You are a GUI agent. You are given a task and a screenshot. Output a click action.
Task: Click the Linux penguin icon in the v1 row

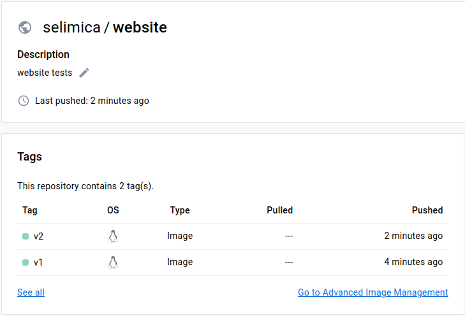[113, 262]
